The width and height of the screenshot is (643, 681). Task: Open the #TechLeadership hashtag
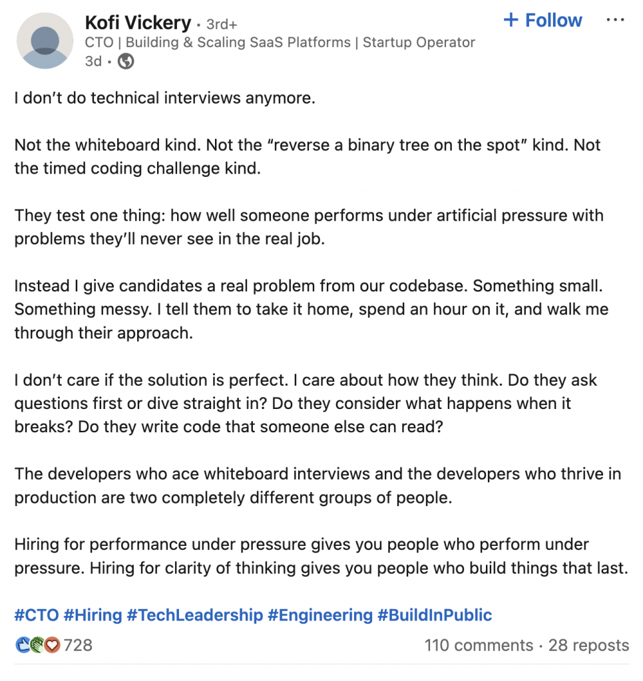194,615
